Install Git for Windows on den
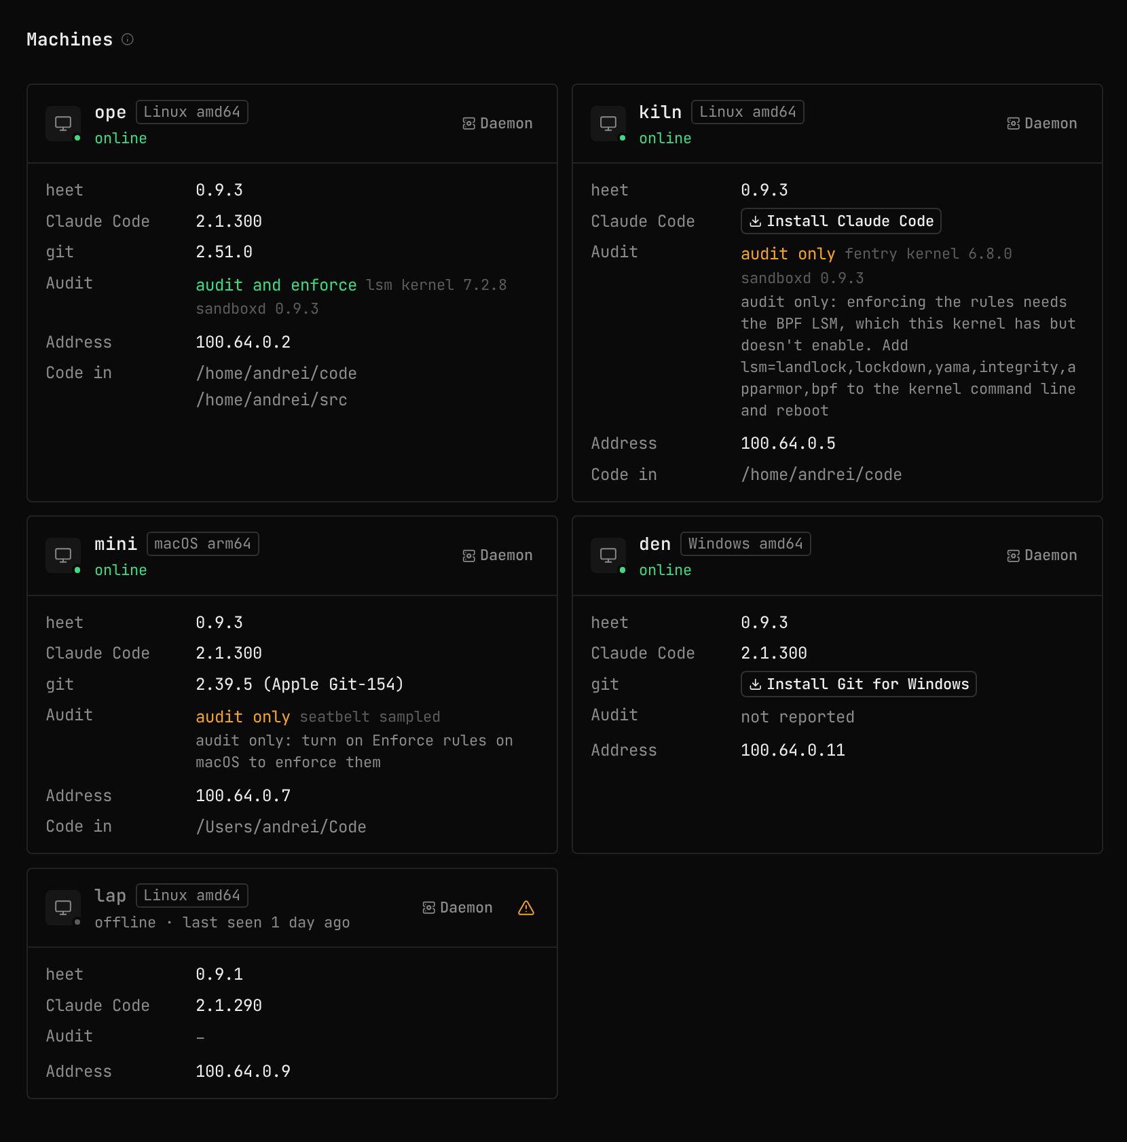This screenshot has width=1127, height=1142. 859,684
